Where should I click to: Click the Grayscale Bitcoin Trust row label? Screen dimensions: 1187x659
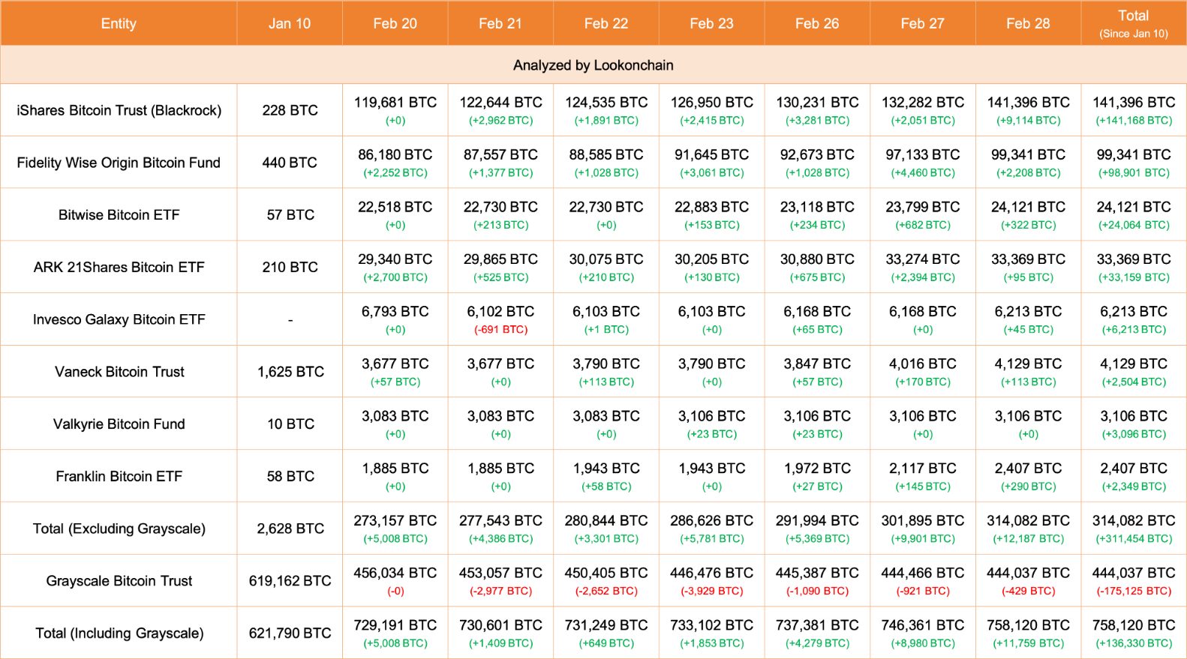[x=119, y=581]
